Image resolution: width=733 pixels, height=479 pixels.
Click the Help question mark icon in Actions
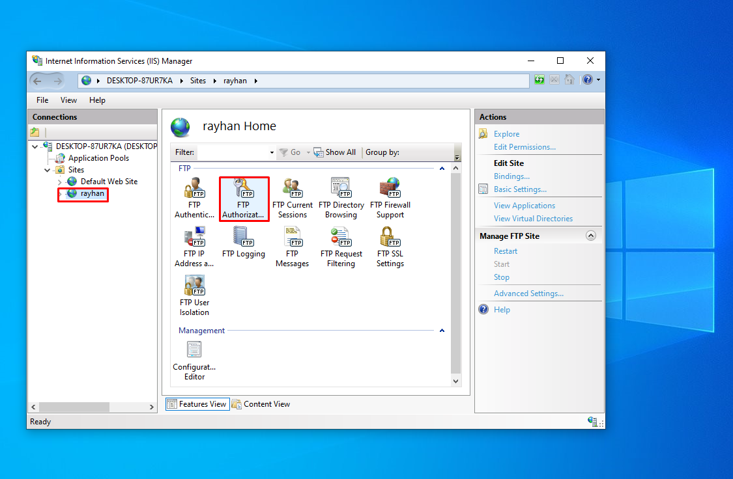click(483, 310)
